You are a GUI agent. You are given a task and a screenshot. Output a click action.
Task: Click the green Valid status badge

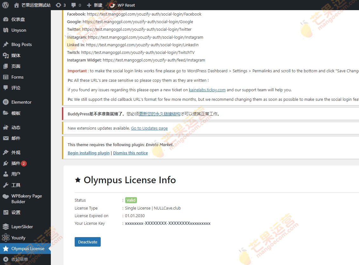(x=131, y=200)
